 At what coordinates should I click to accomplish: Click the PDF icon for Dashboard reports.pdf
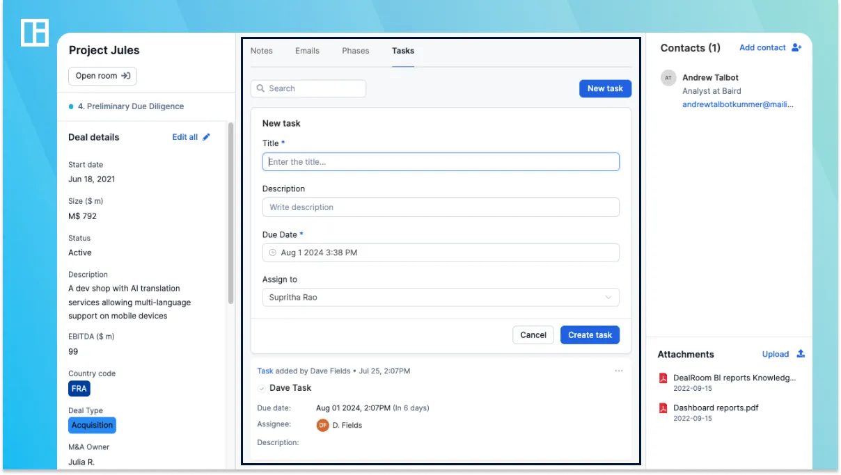[x=663, y=408]
